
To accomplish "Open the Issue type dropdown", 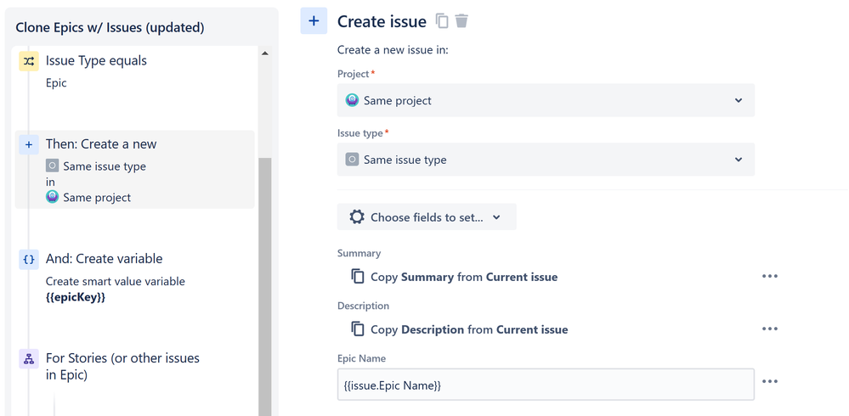I will [x=546, y=160].
